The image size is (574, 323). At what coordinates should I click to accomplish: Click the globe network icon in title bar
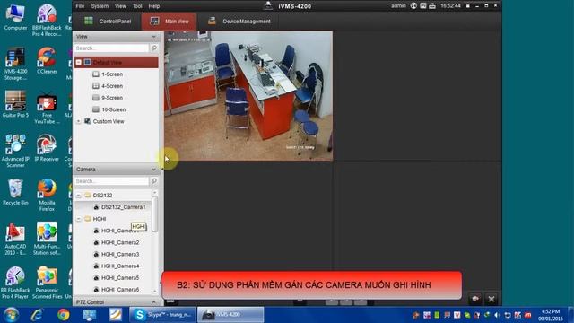click(413, 6)
